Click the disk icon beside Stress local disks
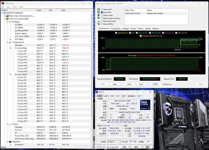 click(99, 21)
